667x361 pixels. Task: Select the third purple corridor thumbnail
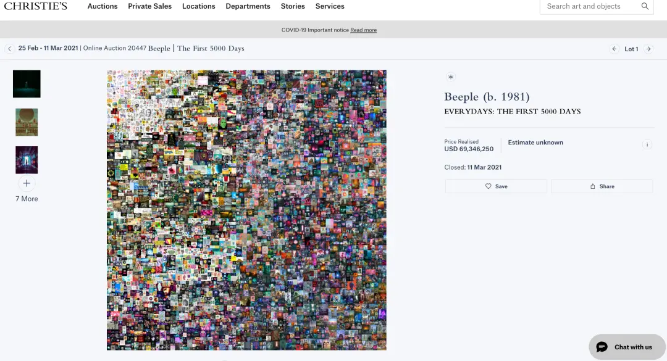[27, 160]
